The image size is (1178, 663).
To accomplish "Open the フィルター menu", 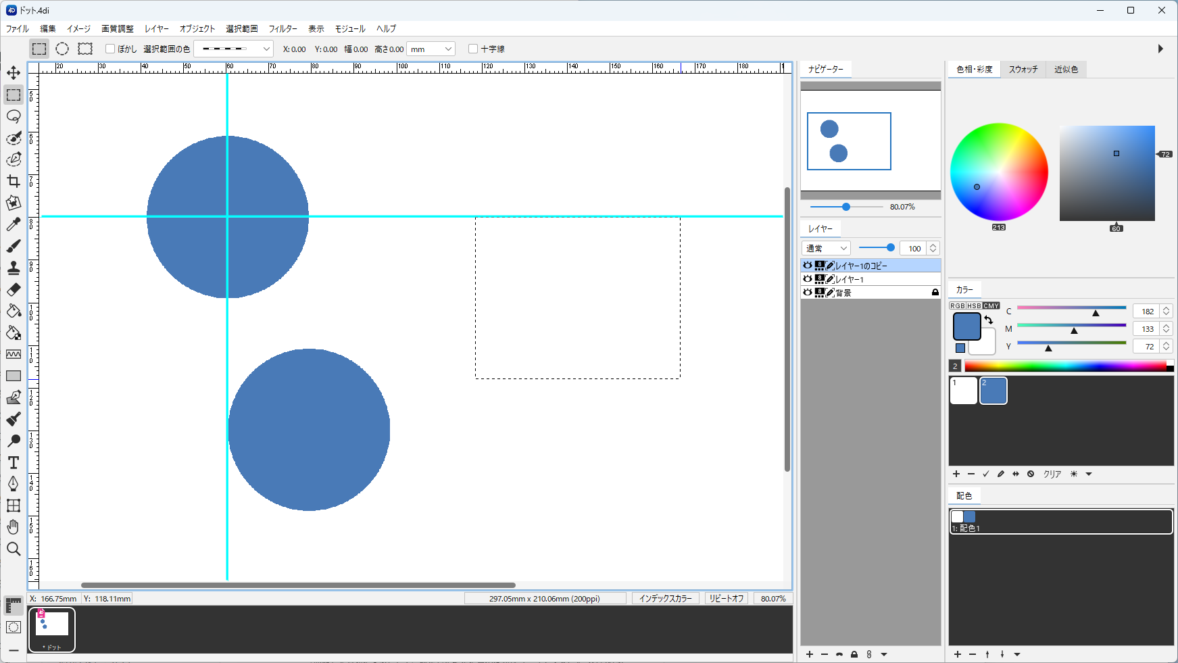I will pos(283,28).
